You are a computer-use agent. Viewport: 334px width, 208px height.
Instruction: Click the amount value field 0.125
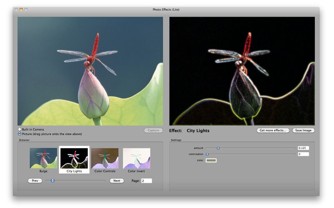(x=304, y=148)
